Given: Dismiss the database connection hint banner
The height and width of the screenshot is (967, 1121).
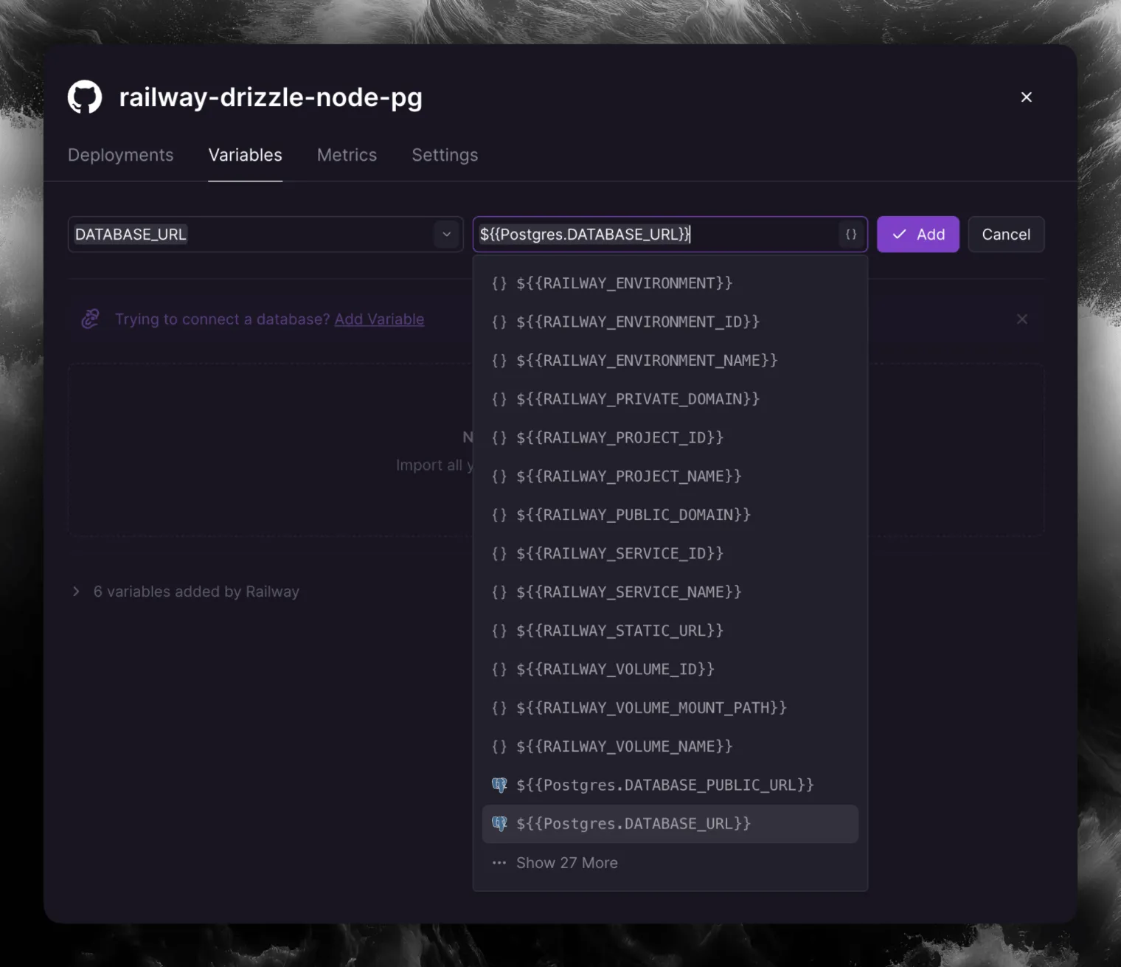Looking at the screenshot, I should pyautogui.click(x=1021, y=319).
